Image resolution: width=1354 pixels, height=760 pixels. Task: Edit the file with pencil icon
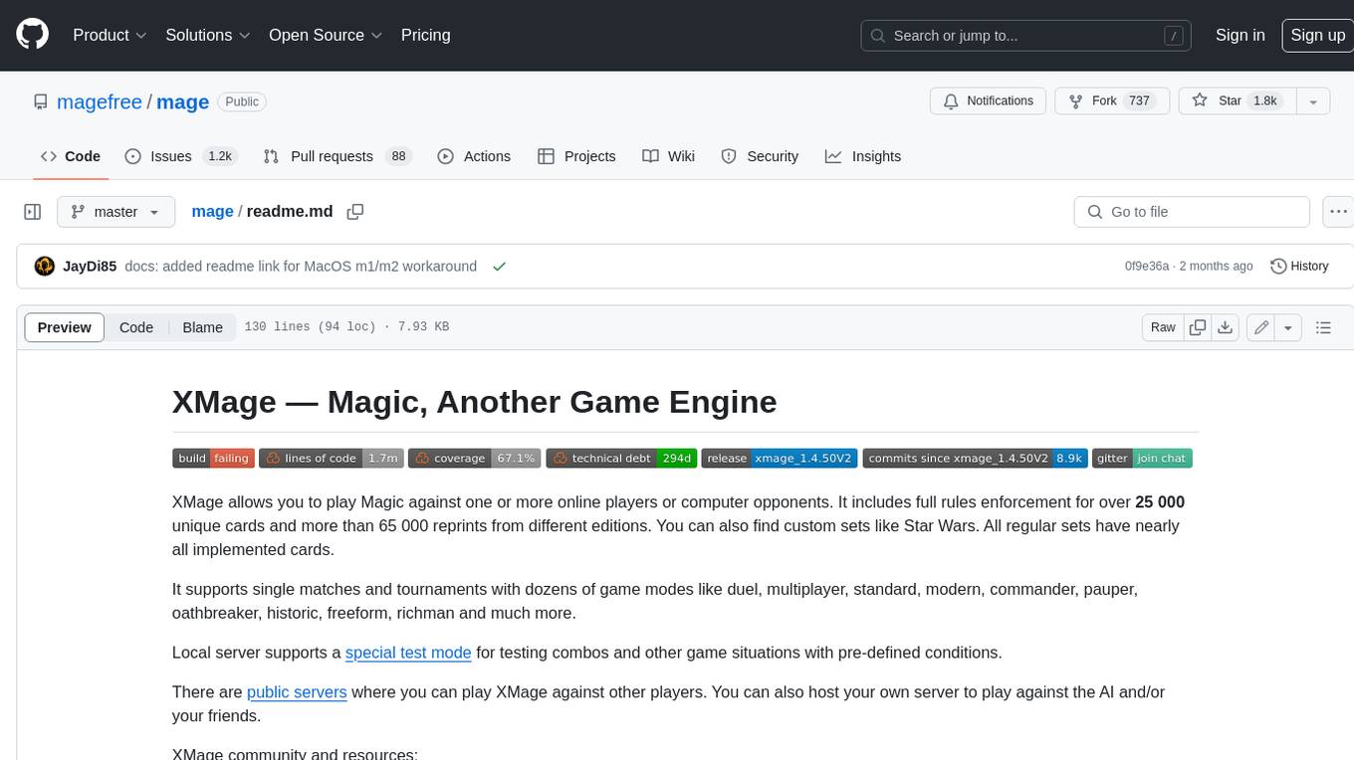(1260, 327)
